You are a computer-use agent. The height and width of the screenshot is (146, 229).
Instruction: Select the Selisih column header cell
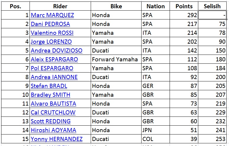coord(212,6)
